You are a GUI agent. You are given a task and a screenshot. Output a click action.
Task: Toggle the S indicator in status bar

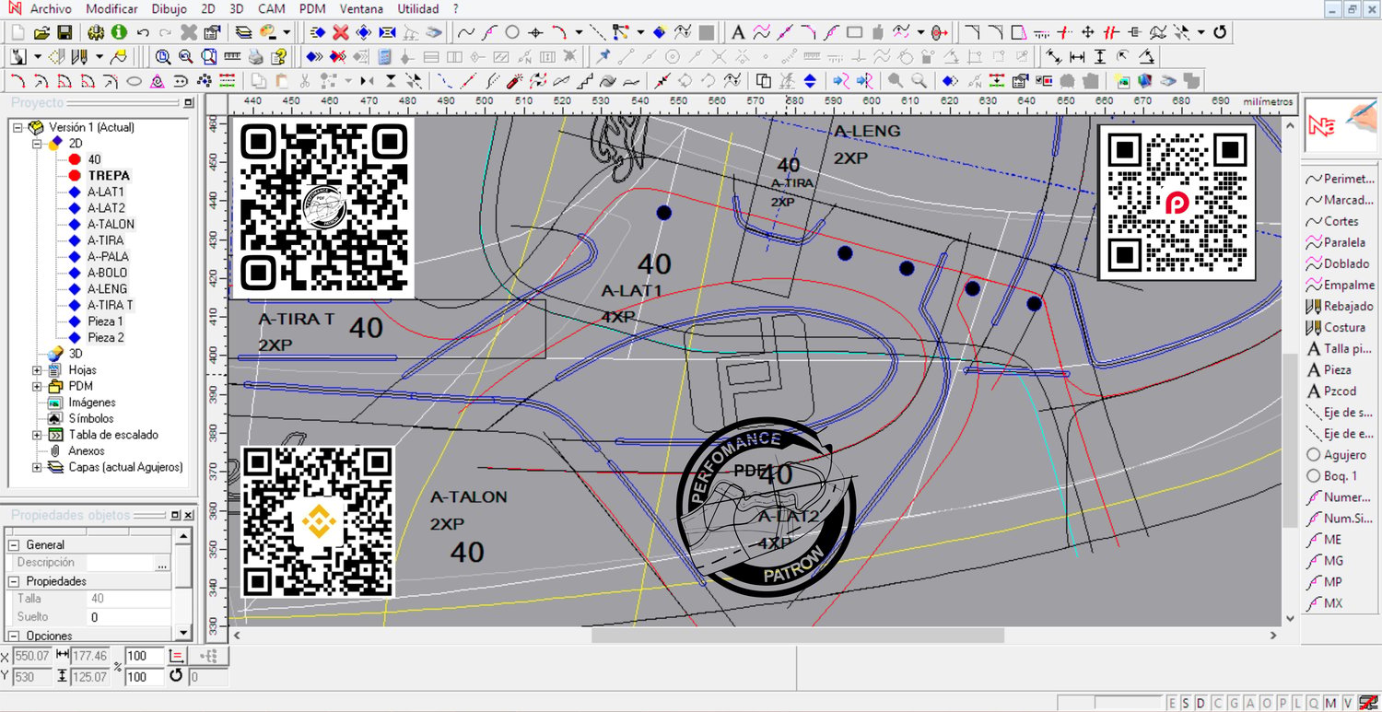click(x=1184, y=704)
